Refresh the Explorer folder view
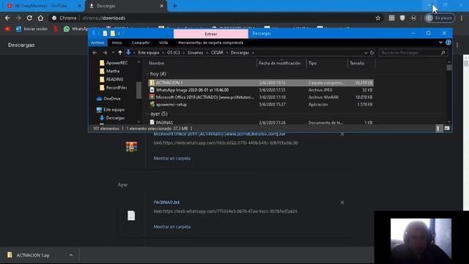Viewport: 469px width, 264px height. point(372,53)
